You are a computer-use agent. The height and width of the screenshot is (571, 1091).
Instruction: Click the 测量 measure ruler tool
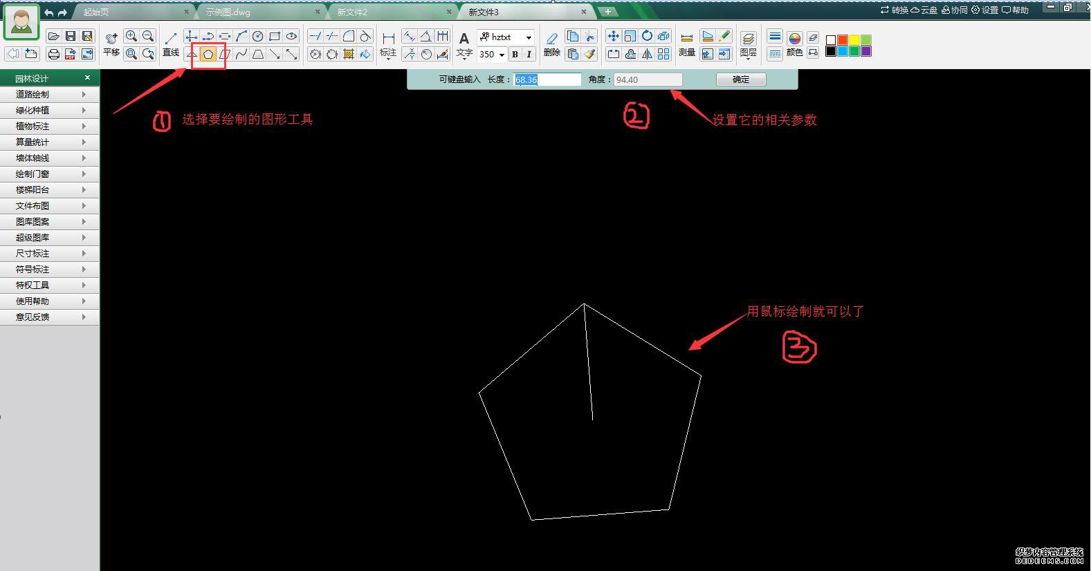pyautogui.click(x=687, y=44)
